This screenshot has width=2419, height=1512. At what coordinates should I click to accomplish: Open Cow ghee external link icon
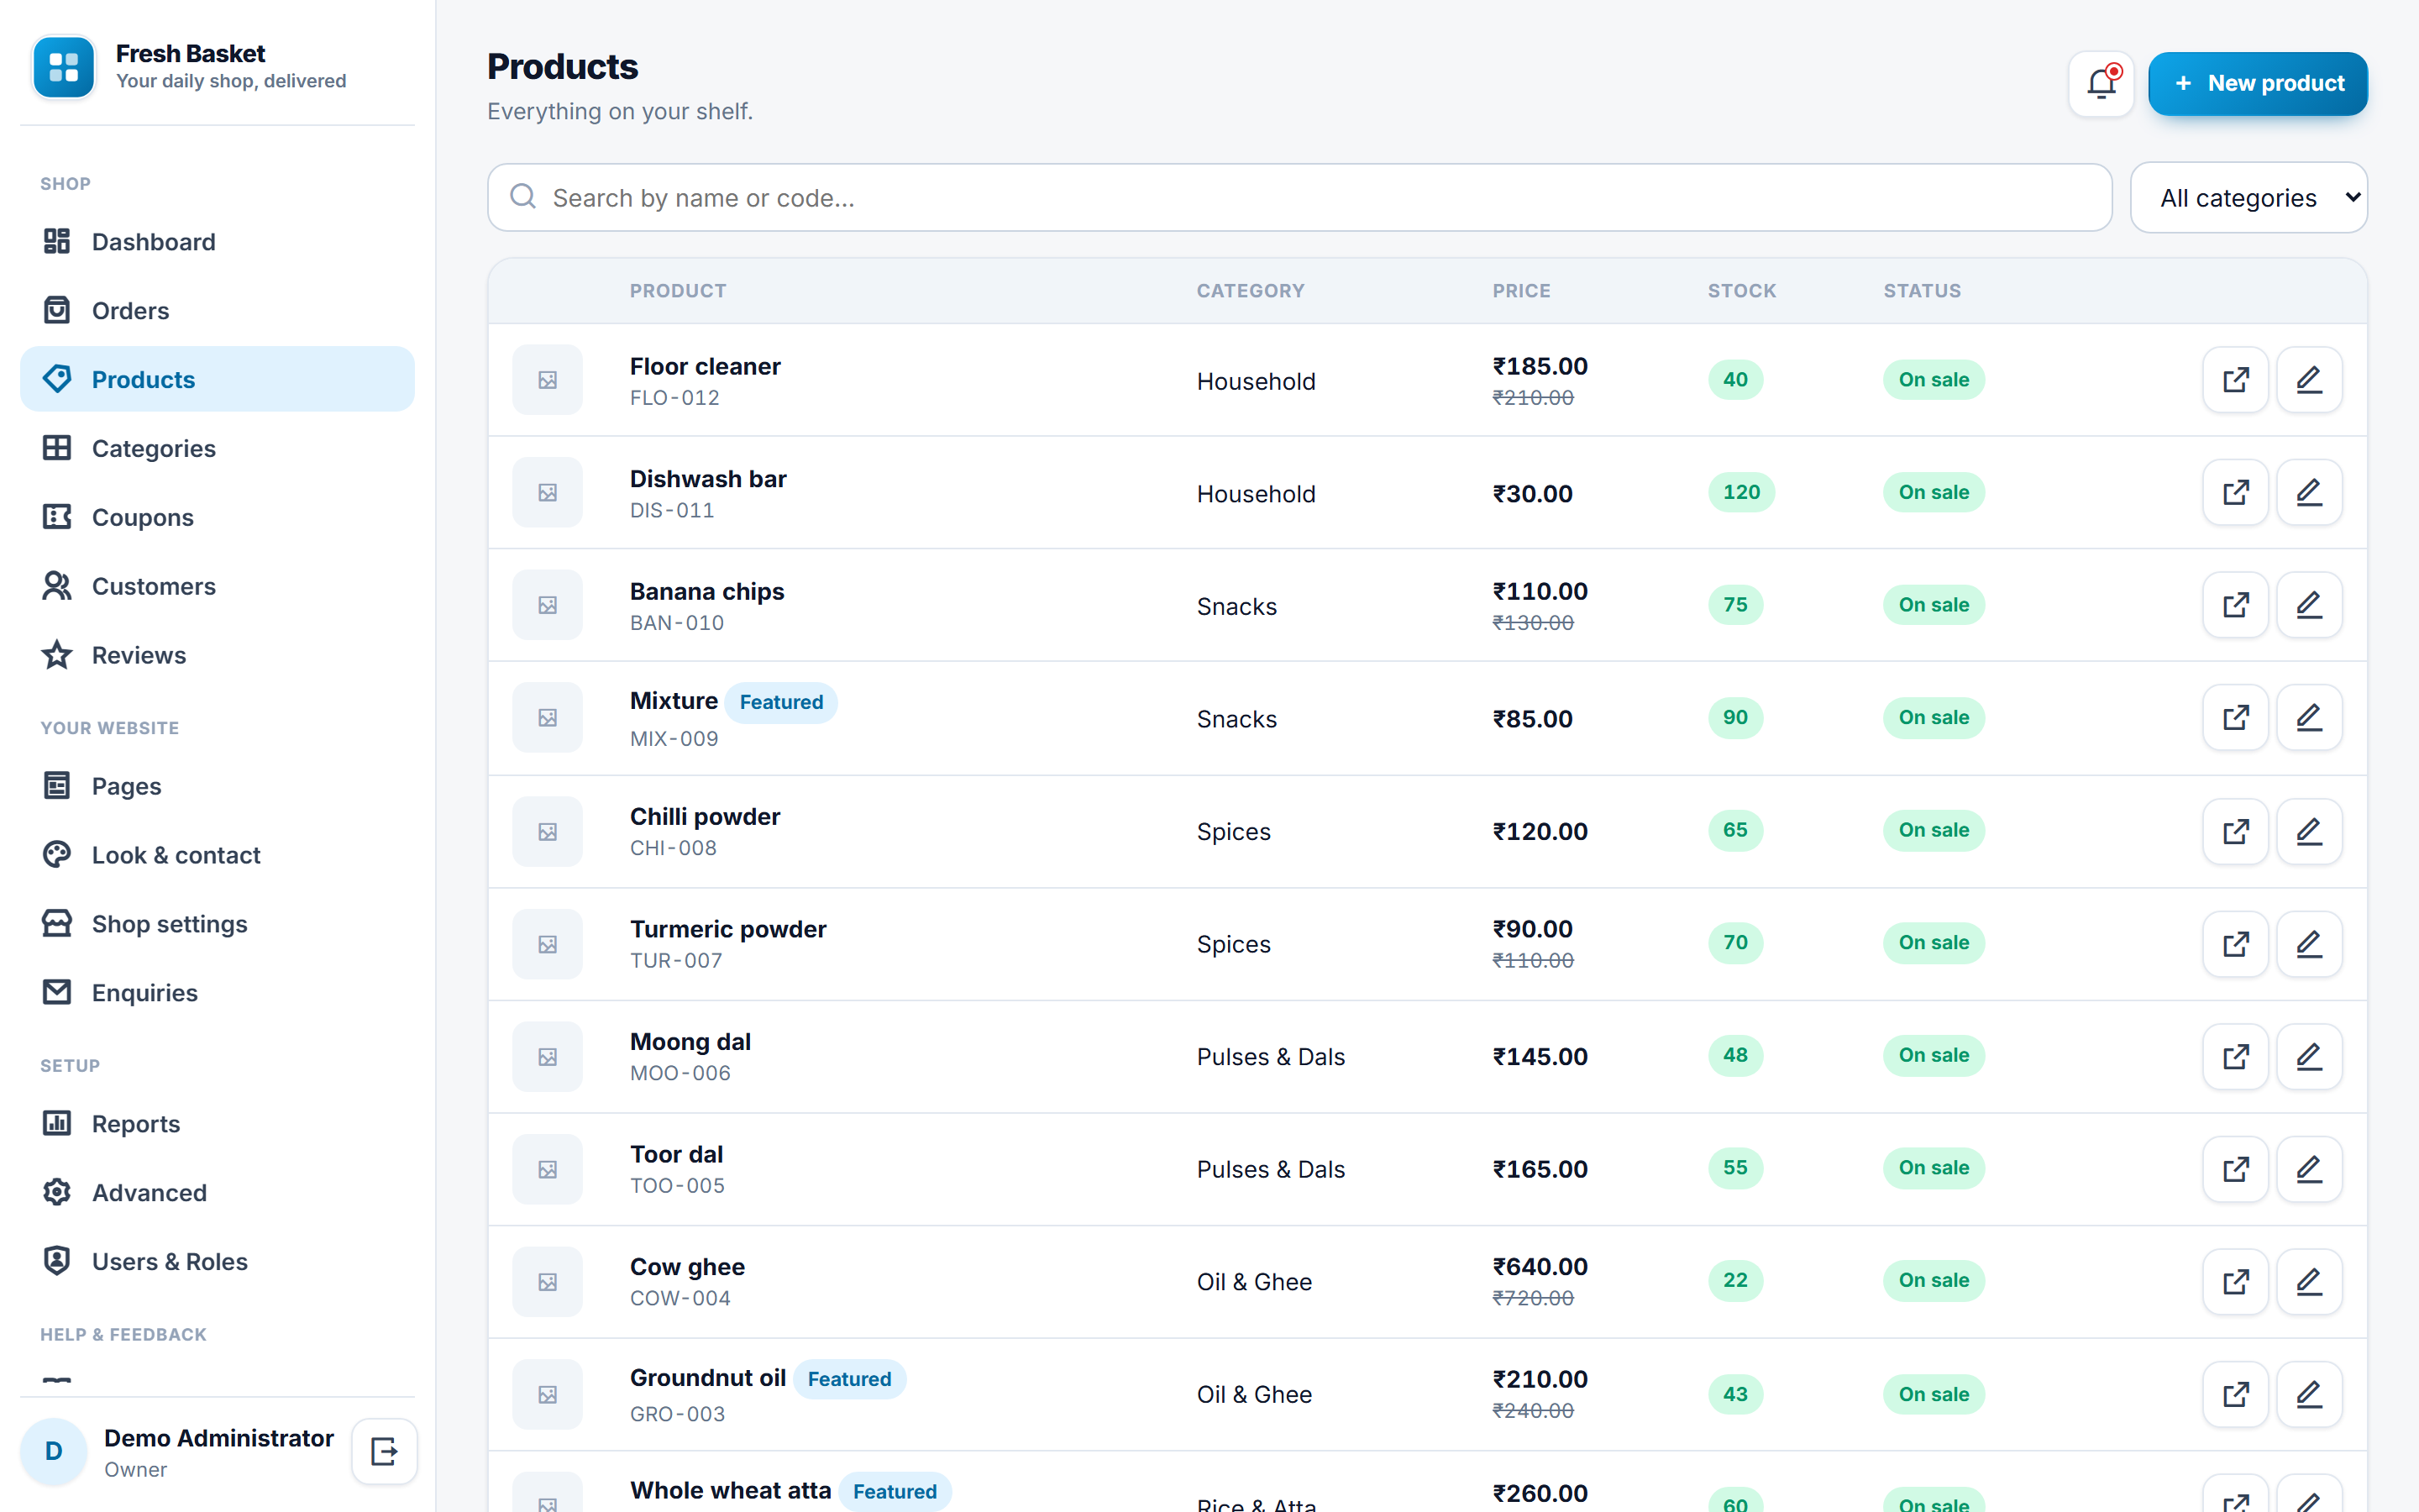pos(2235,1281)
